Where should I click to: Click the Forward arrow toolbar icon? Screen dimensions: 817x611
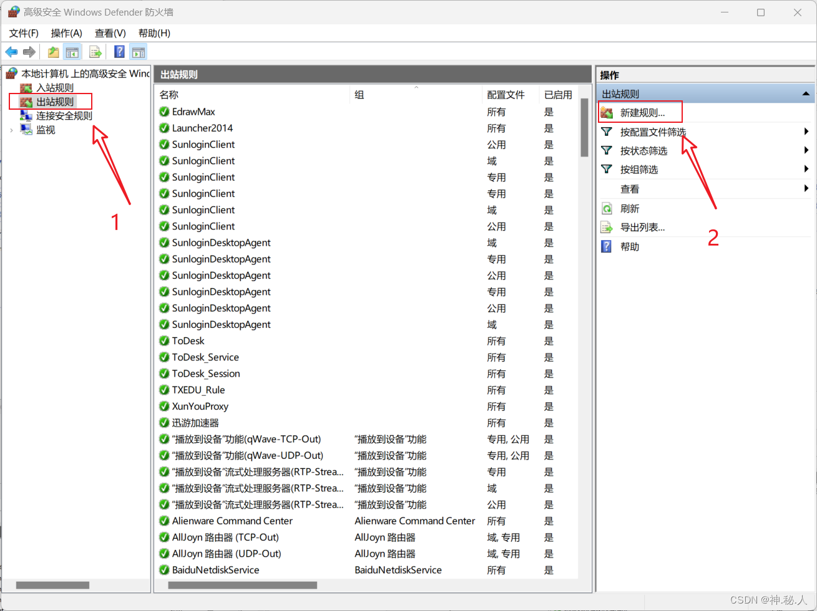(x=29, y=52)
